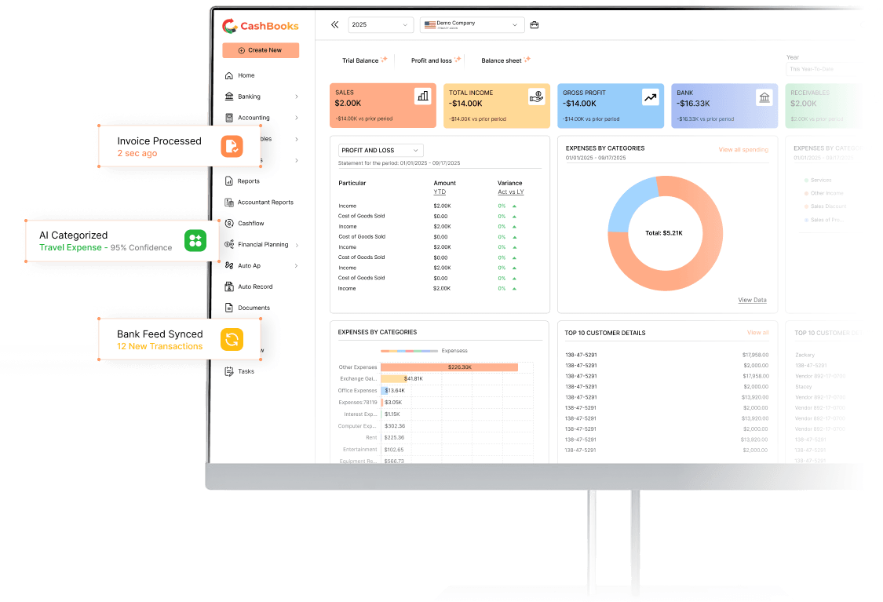Click the Receivables $2.00K card
This screenshot has width=883, height=602.
[x=823, y=106]
